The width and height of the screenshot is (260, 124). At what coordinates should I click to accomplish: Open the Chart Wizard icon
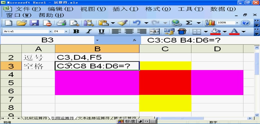click(x=210, y=23)
